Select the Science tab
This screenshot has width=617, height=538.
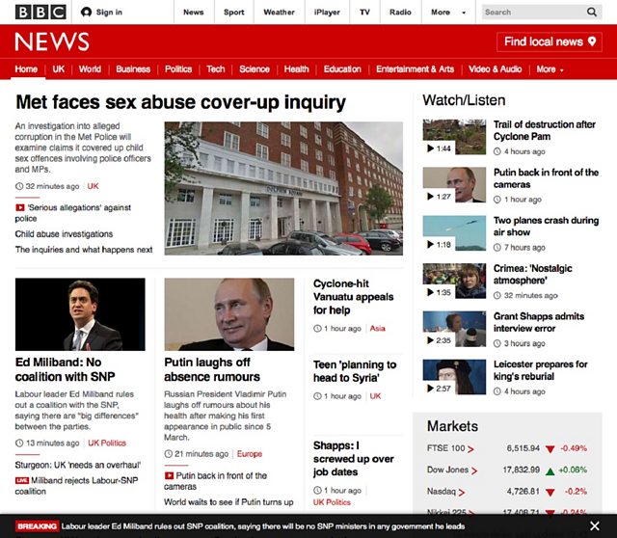[x=255, y=69]
